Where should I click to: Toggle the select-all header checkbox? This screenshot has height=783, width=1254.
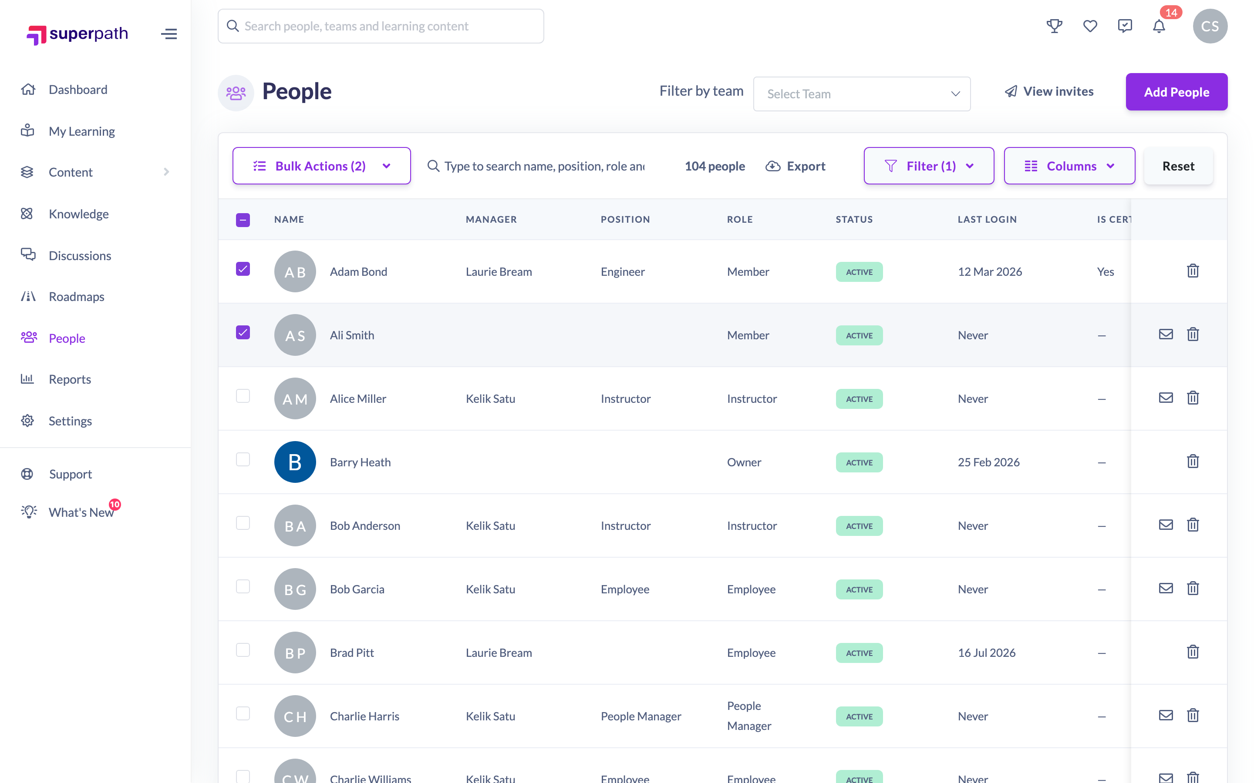243,220
